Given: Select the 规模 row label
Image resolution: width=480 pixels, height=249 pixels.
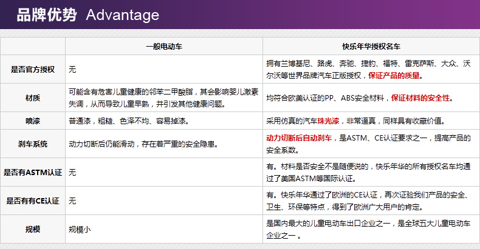Looking at the screenshot, I should coord(33,229).
